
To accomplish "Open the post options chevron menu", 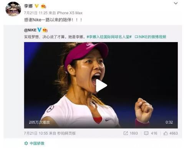I will tap(176, 3).
